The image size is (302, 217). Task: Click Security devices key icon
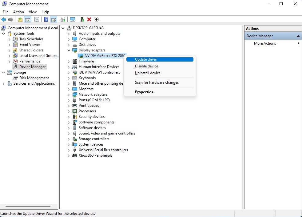(x=75, y=117)
